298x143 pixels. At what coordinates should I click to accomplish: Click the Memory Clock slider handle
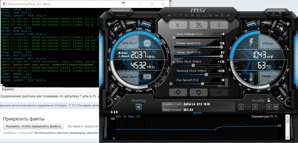[x=206, y=75]
